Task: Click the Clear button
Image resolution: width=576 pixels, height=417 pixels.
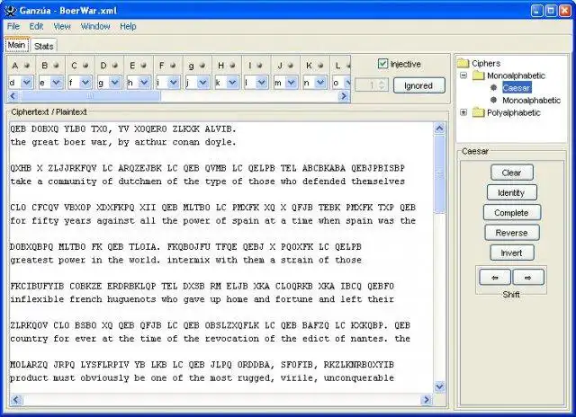Action: 512,173
